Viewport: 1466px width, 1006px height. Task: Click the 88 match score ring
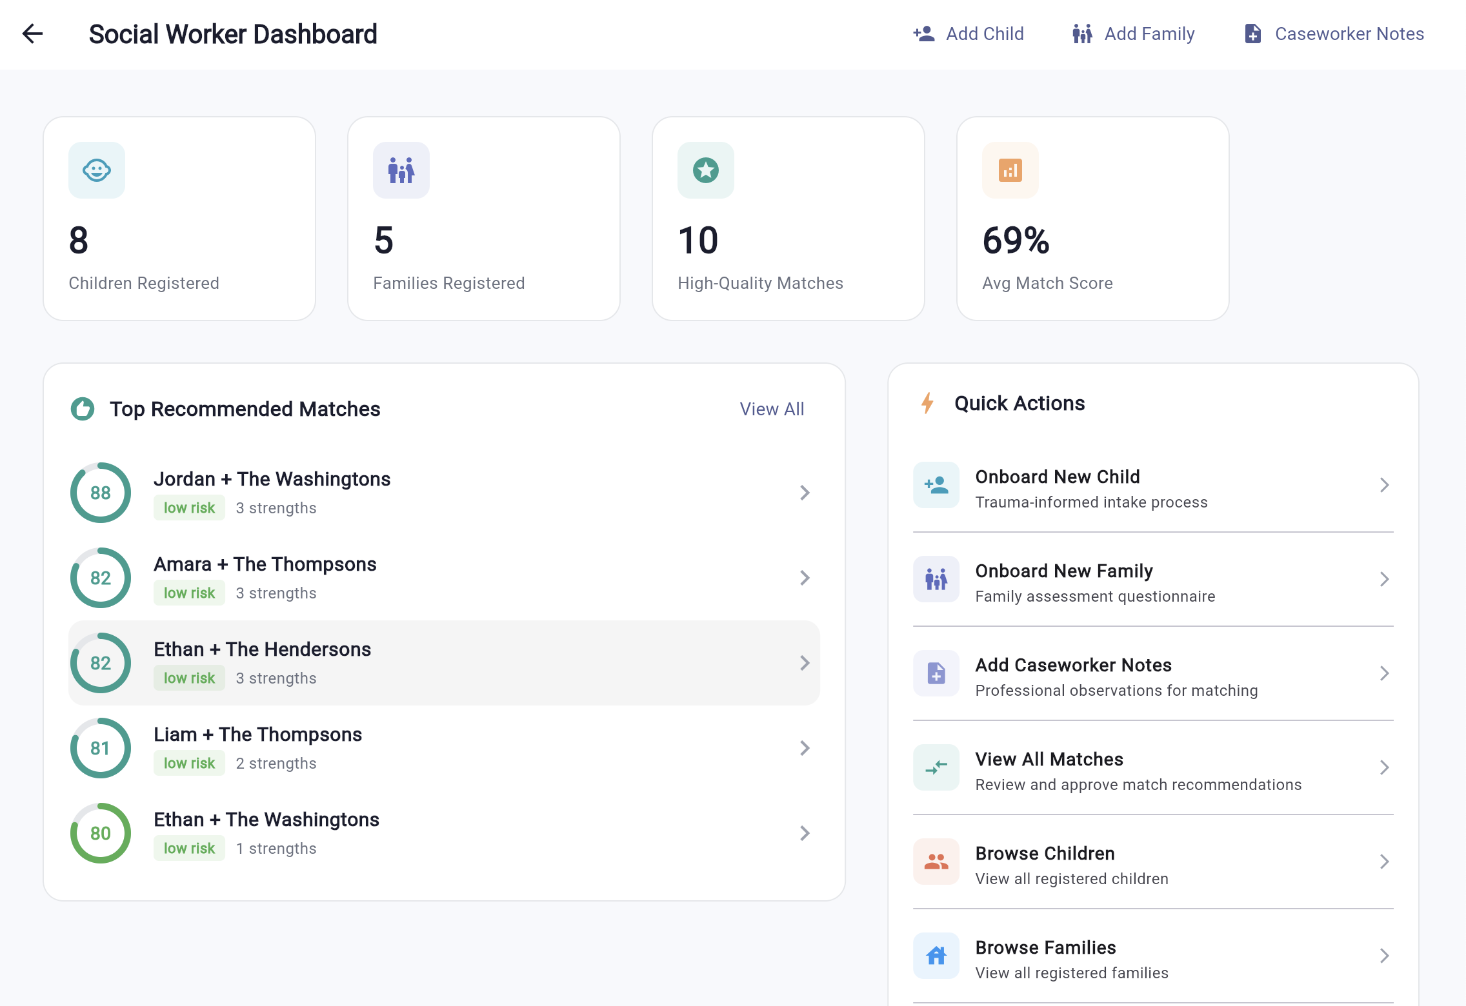coord(101,493)
